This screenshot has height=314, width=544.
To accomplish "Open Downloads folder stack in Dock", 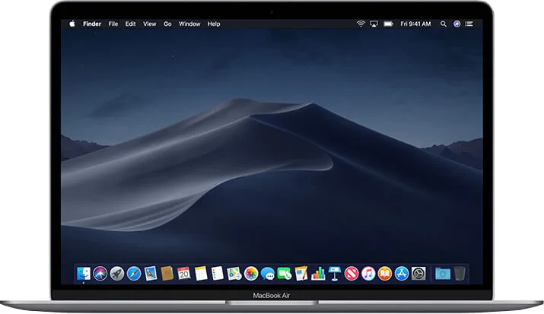I will pos(443,274).
